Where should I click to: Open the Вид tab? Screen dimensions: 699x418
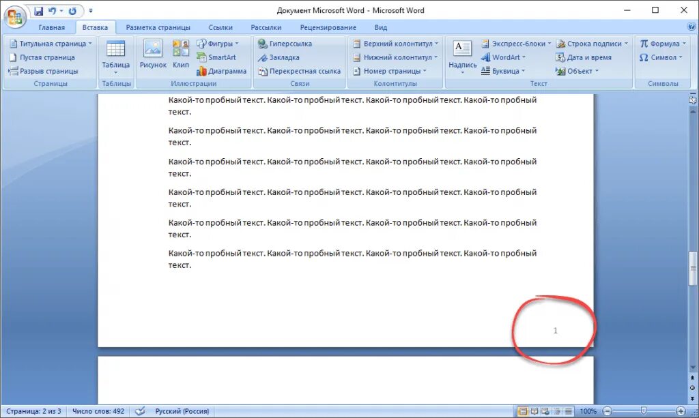pos(380,27)
